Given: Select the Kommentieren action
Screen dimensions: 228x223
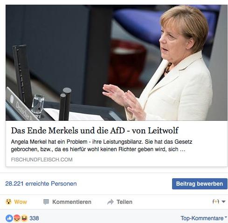Looking at the screenshot, I should coord(67,202).
